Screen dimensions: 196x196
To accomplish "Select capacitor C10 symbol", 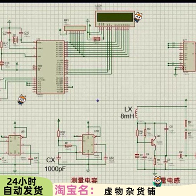I will click(21, 33).
